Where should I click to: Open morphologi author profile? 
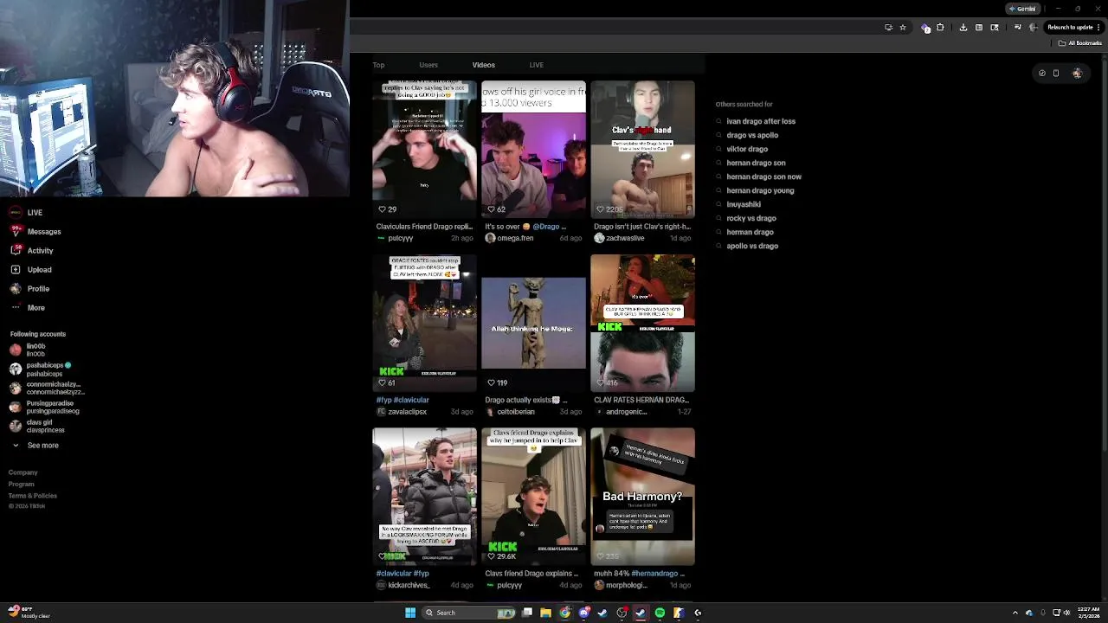(x=619, y=585)
